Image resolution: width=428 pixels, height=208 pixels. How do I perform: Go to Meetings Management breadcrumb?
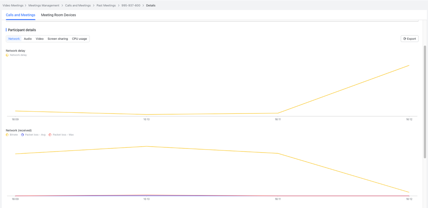click(x=44, y=6)
